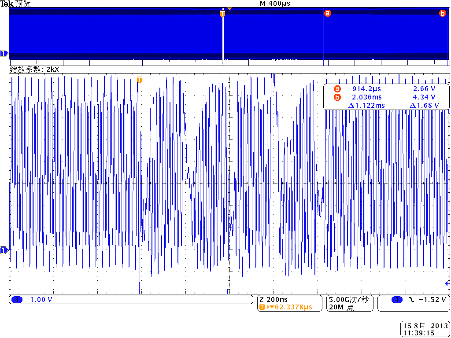Click the trigger delay 62.3378µs readout
Viewport: 451px width, 338px height.
(x=293, y=307)
